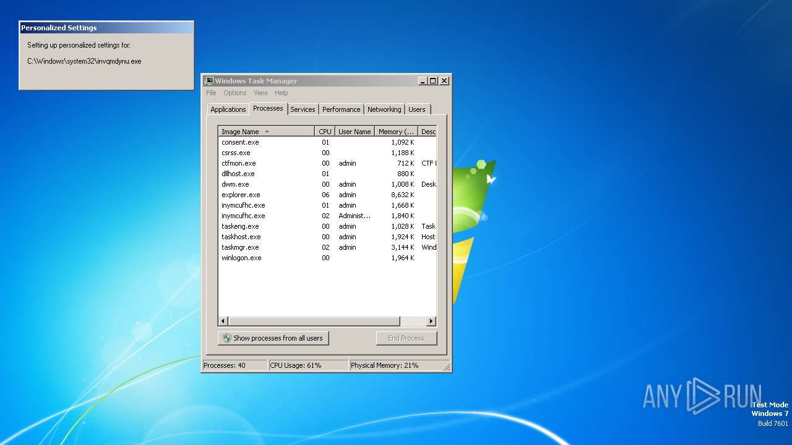Click the End Process button
792x445 pixels.
pos(407,338)
